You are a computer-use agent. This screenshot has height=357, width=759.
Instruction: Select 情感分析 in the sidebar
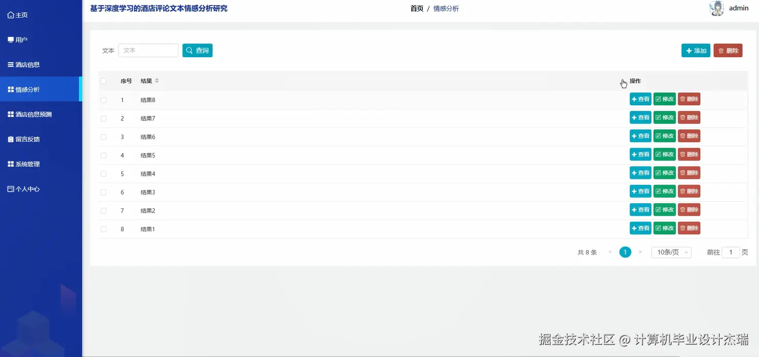click(x=41, y=89)
